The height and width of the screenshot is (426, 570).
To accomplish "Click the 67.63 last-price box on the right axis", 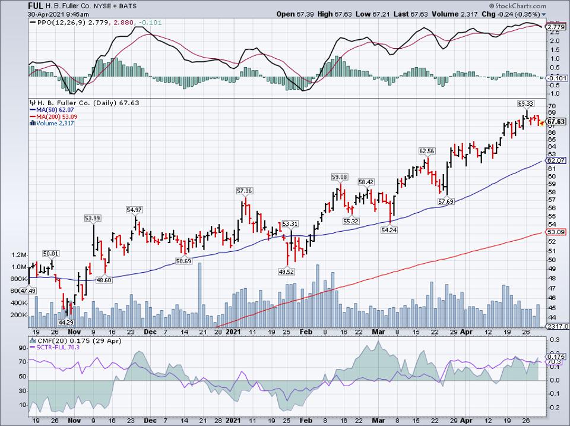I will tap(555, 120).
